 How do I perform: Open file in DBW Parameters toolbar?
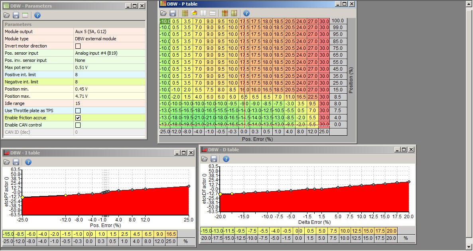[6, 16]
